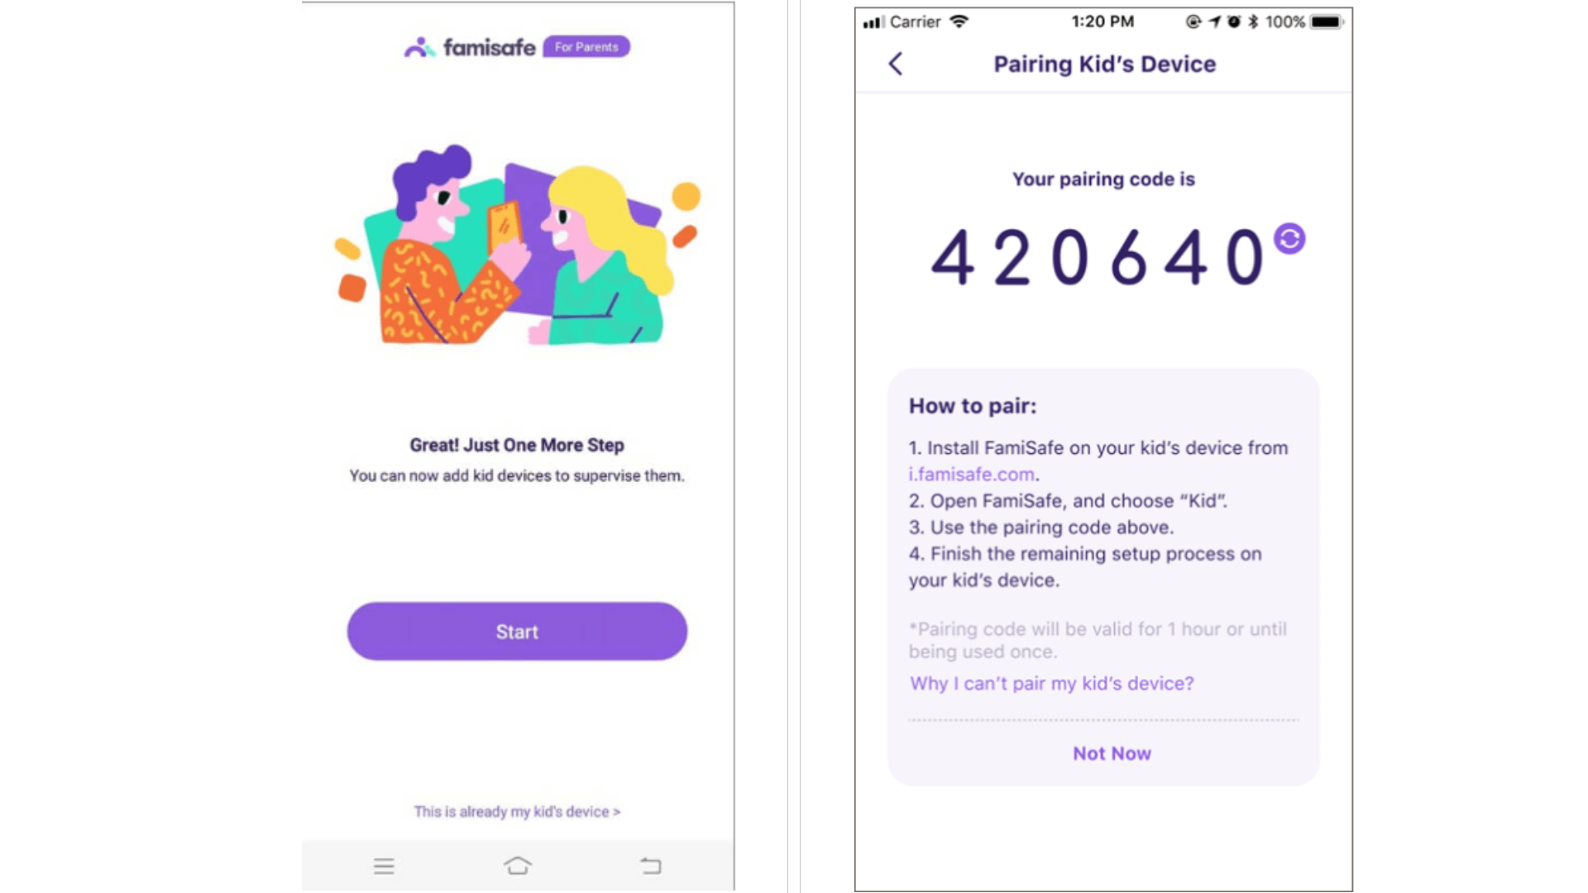This screenshot has height=893, width=1588.
Task: Click the 'Pairing Kid's Device' screen title
Action: [x=1104, y=63]
